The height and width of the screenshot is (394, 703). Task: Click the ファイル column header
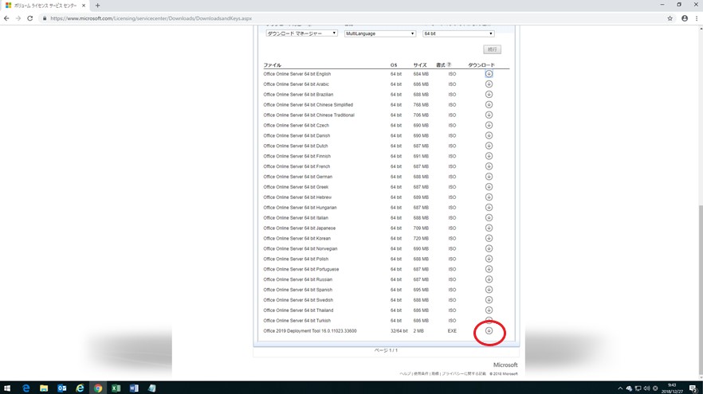(272, 65)
